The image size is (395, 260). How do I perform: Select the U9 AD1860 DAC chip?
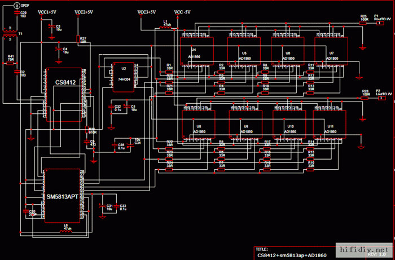coord(245,124)
